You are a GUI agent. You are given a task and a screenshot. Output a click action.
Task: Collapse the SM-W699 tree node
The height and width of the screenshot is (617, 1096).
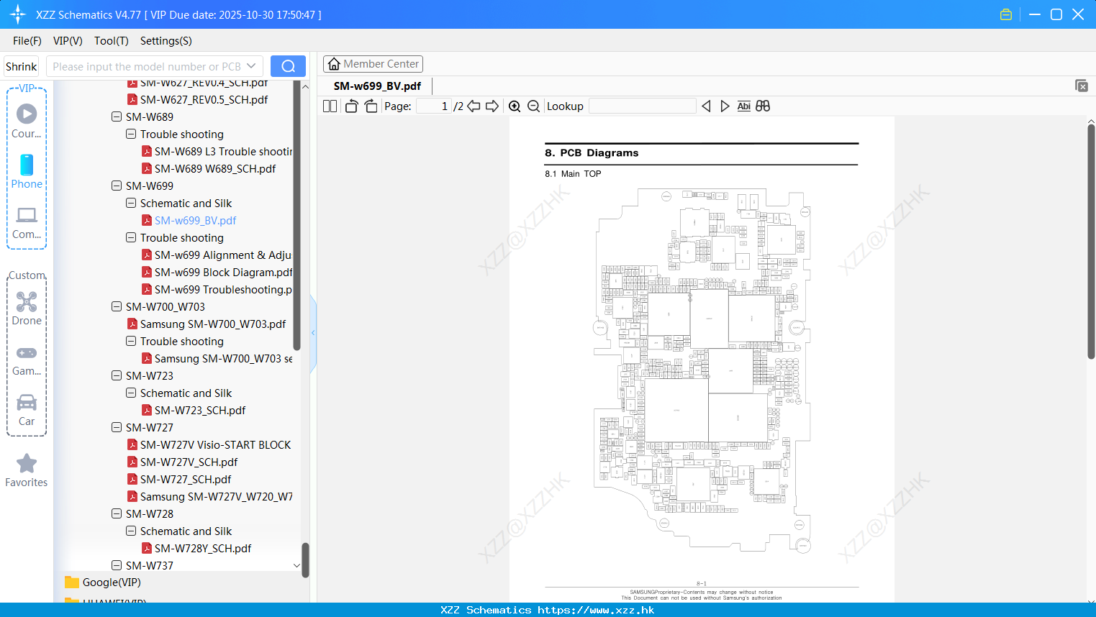[117, 186]
